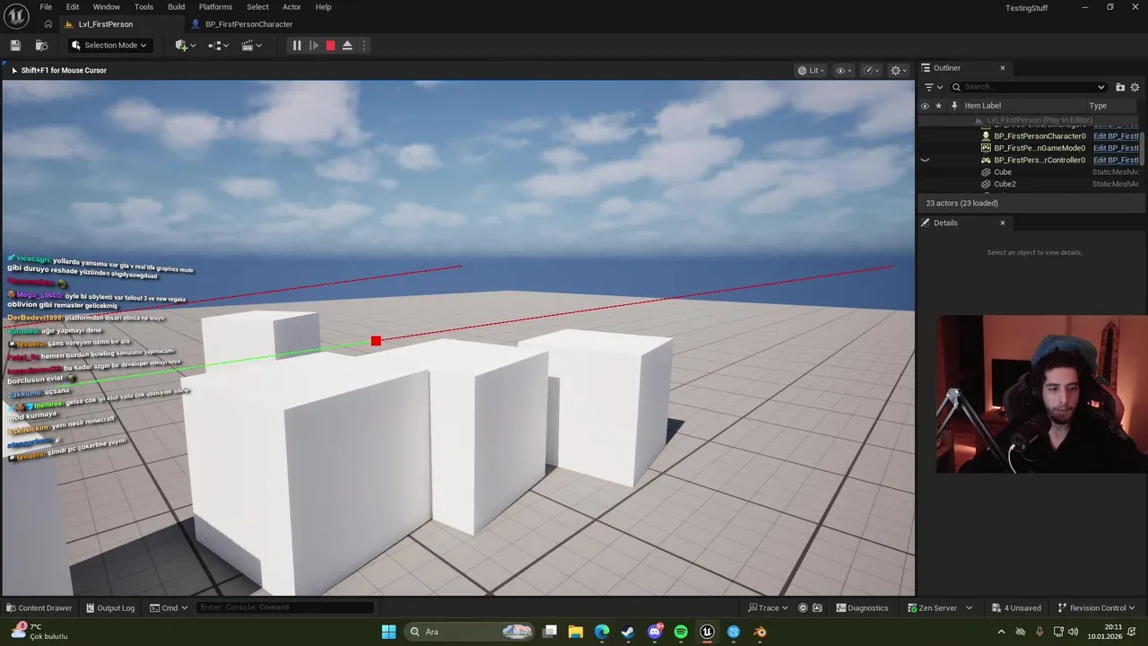The width and height of the screenshot is (1148, 646).
Task: Open the Window menu
Action: [x=106, y=7]
